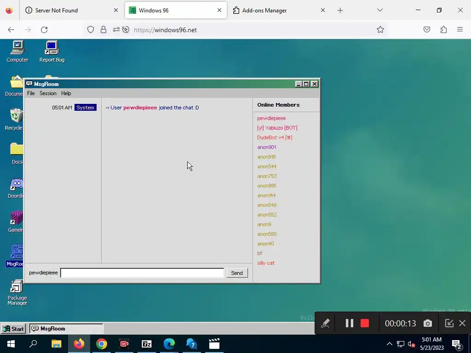Close the Windows 96 browser tab
This screenshot has height=353, width=471.
[x=219, y=10]
